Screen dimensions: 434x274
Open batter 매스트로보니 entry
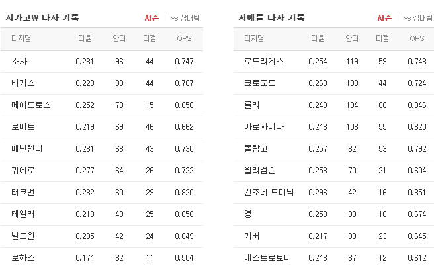click(x=268, y=258)
